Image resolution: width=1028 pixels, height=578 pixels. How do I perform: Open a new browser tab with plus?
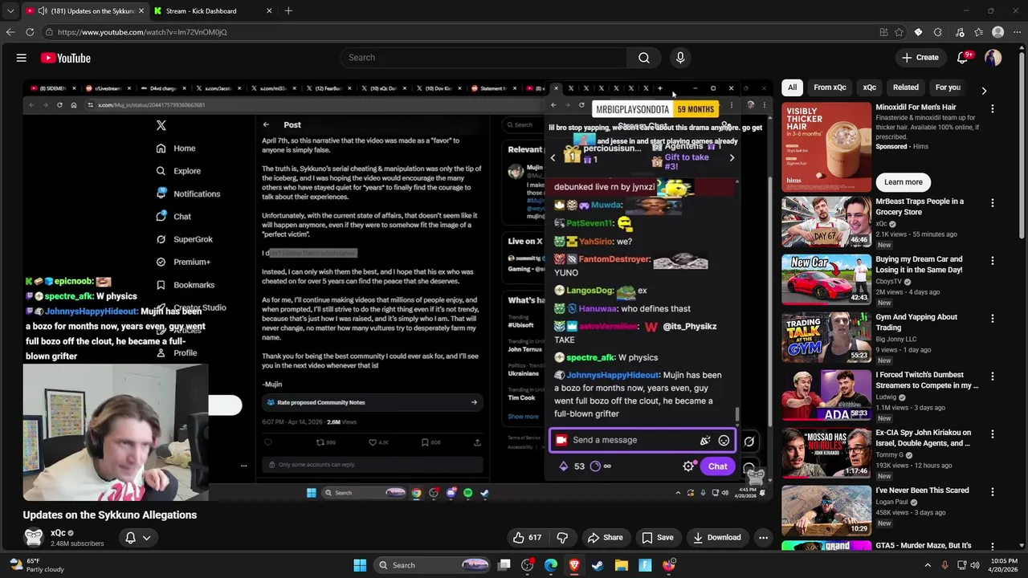pos(288,11)
